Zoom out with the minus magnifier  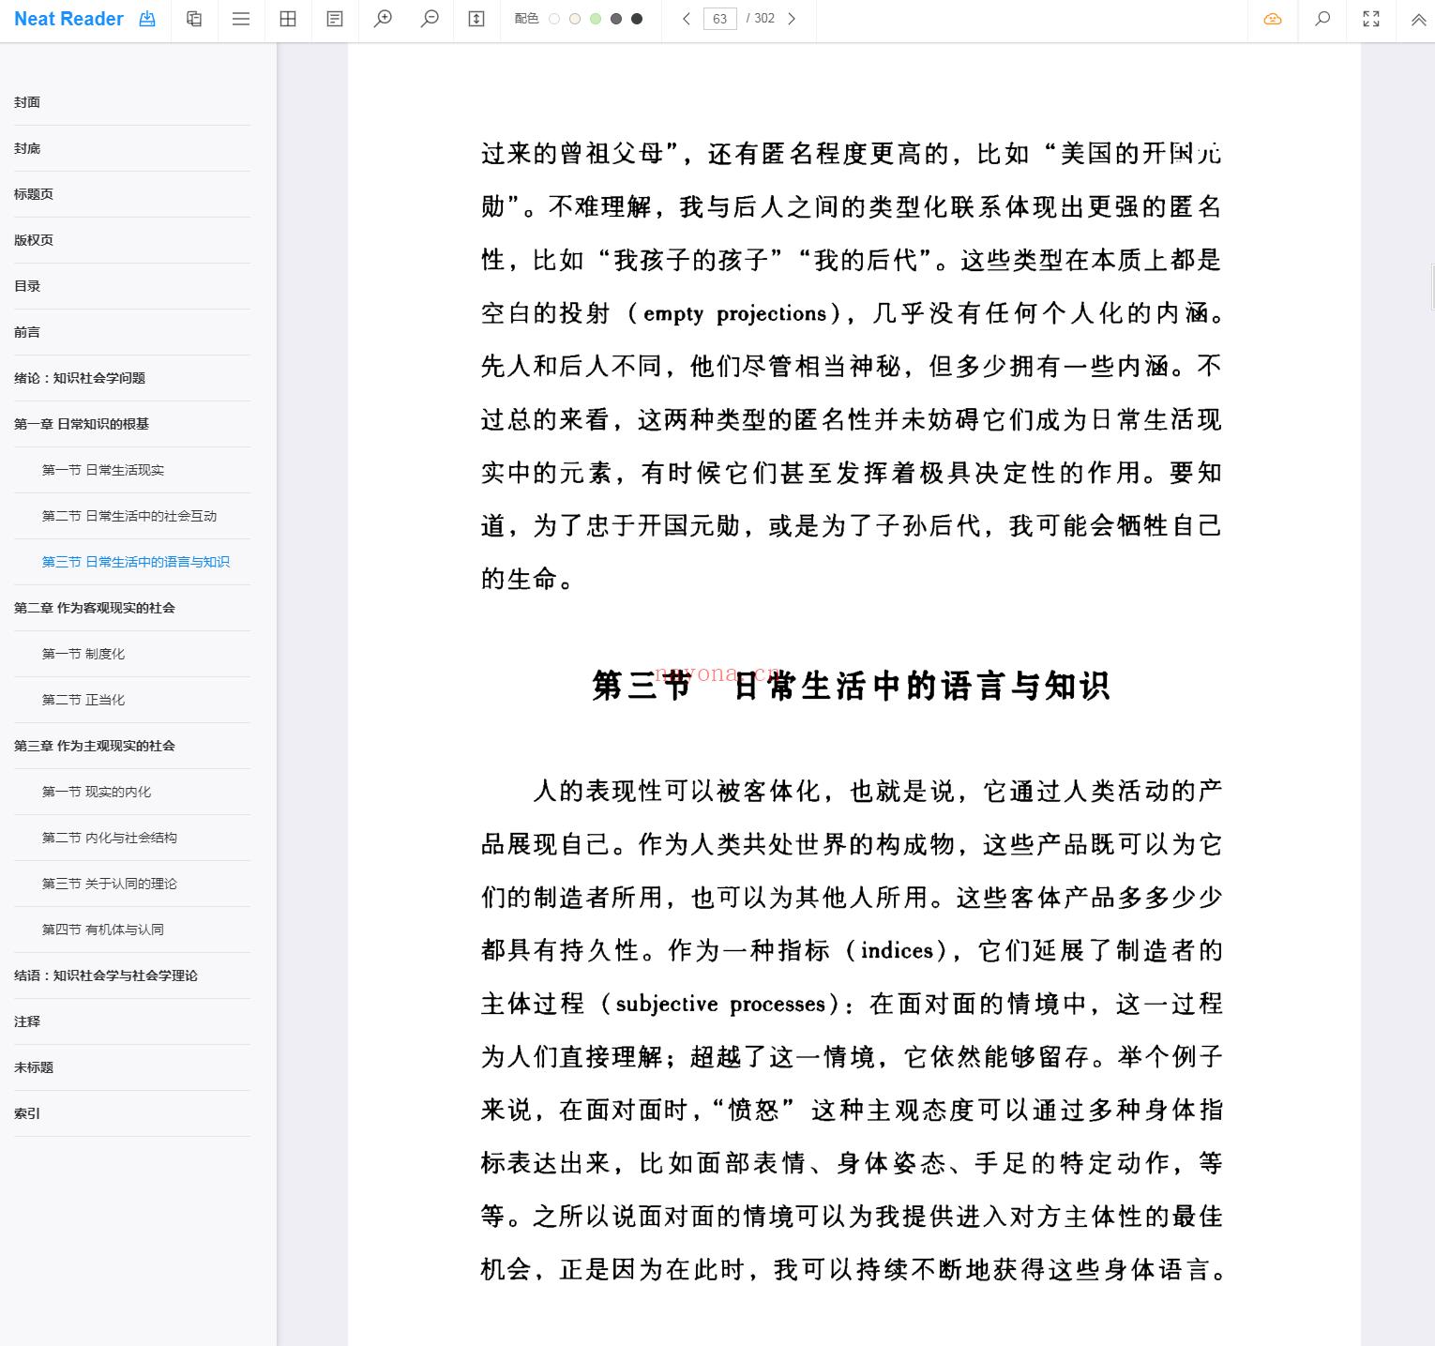[430, 19]
